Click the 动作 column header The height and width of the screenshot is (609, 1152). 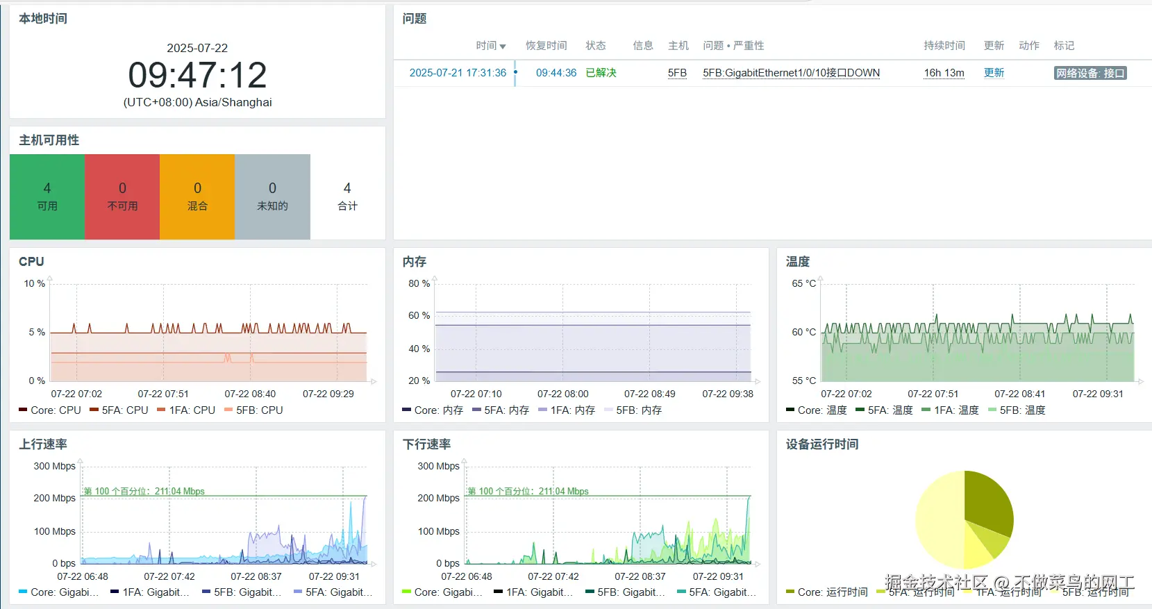tap(1029, 46)
